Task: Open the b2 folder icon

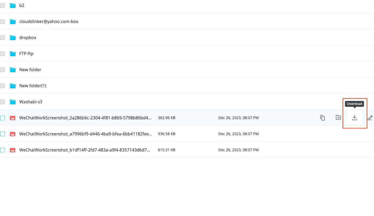Action: (13, 5)
